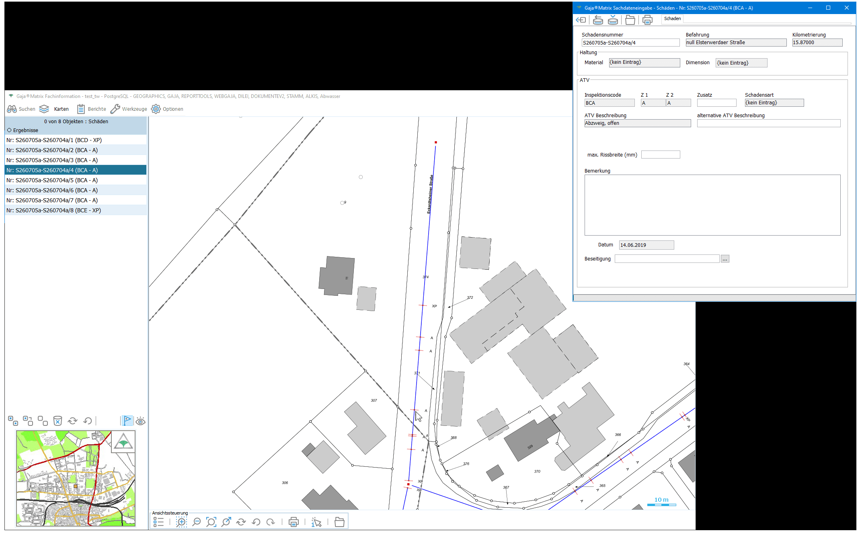
Task: Click the exit arrow icon in Schäden window
Action: point(581,20)
